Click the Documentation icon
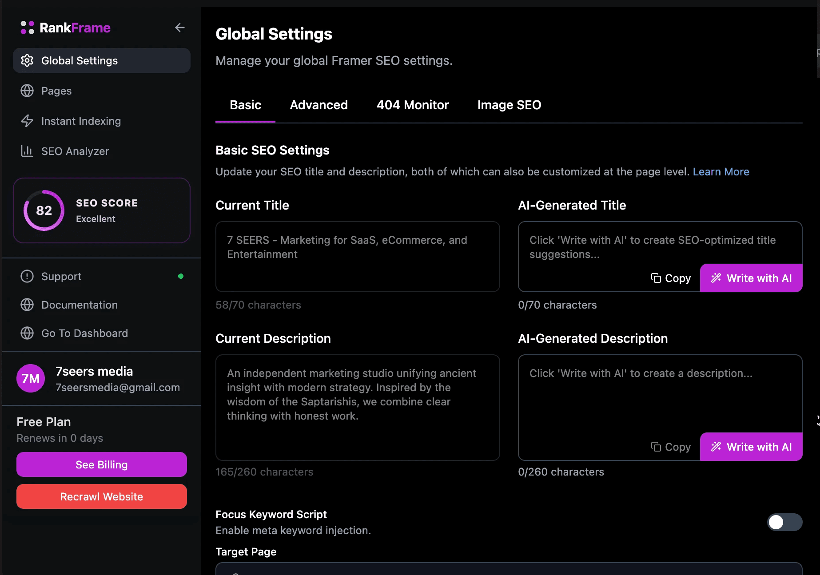 pos(27,305)
